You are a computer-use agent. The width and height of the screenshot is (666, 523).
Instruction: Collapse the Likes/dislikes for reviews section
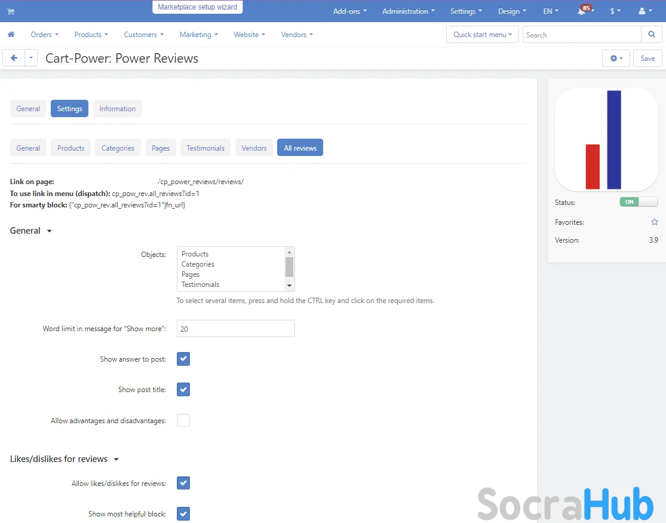tap(64, 459)
